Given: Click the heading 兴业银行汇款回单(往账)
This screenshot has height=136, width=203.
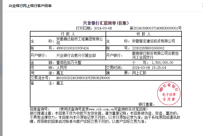Looking at the screenshot, I should (x=106, y=23).
